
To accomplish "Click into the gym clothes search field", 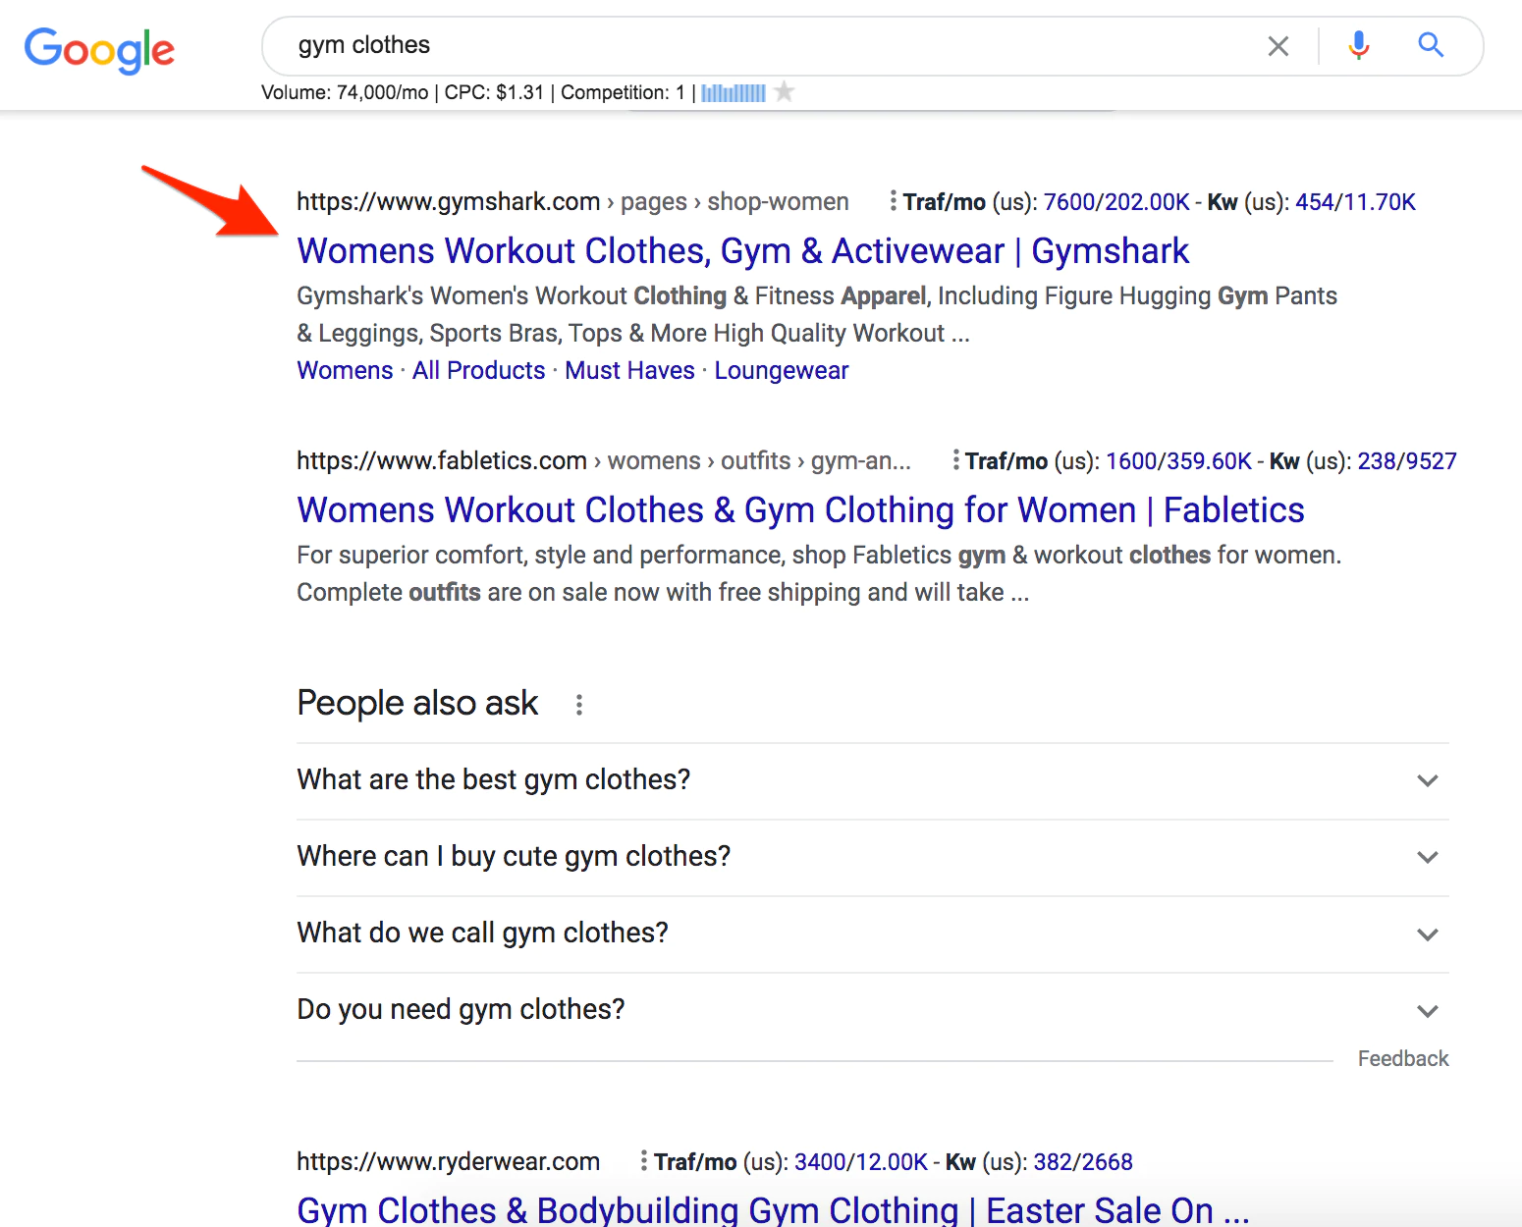I will 766,45.
